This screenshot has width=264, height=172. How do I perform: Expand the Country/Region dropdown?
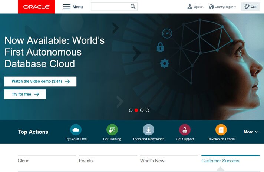click(235, 7)
